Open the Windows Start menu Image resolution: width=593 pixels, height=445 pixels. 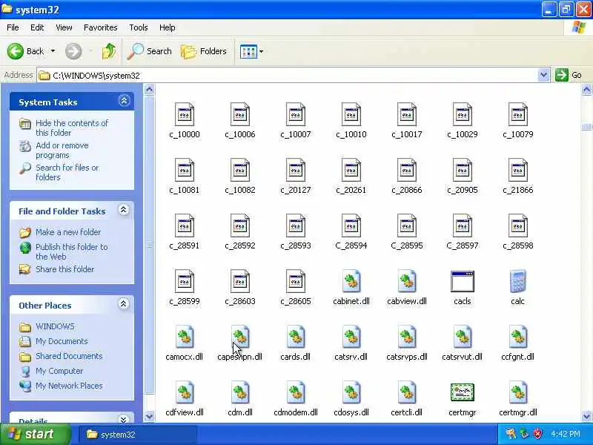36,434
